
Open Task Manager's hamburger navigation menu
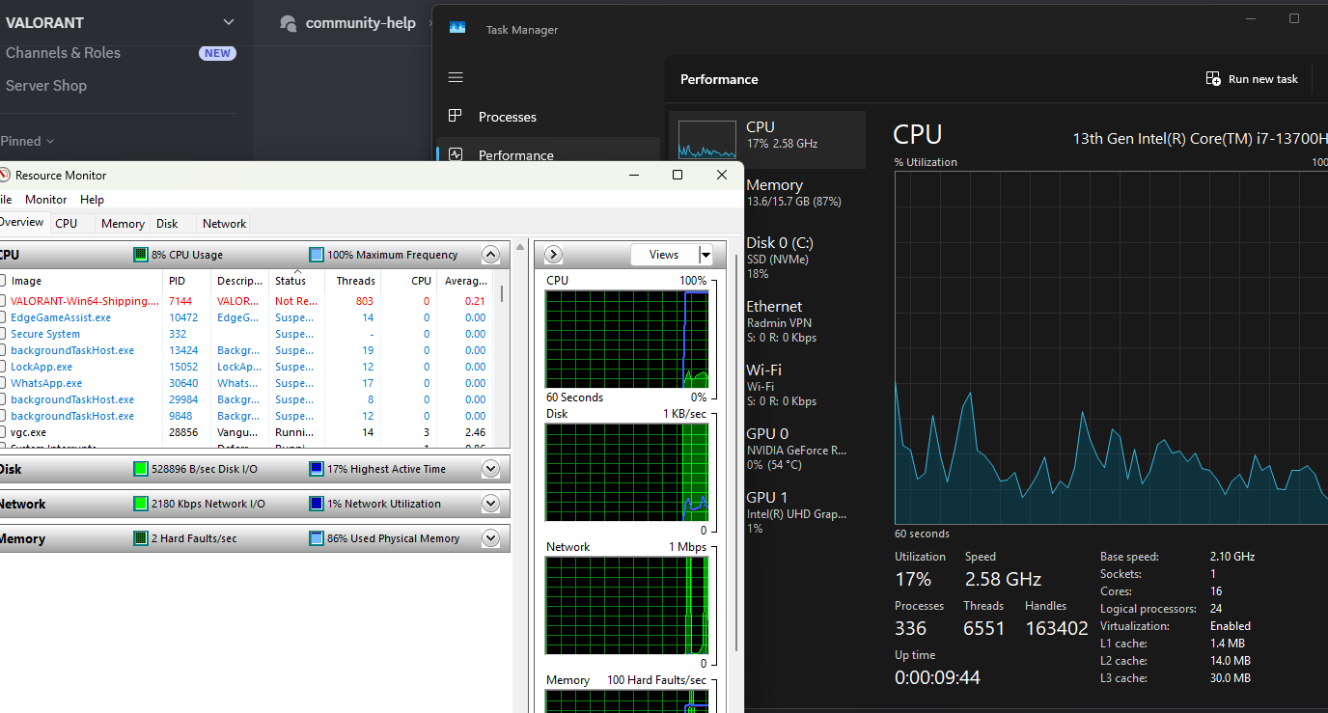coord(456,77)
